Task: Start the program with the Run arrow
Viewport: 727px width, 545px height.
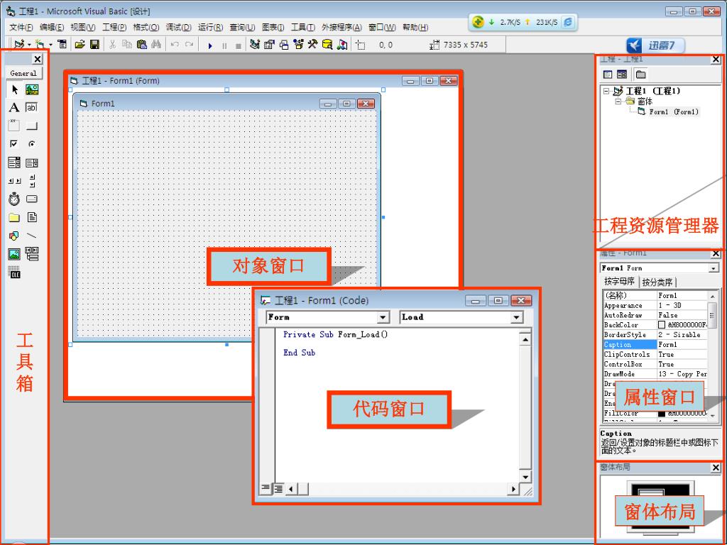Action: point(210,45)
